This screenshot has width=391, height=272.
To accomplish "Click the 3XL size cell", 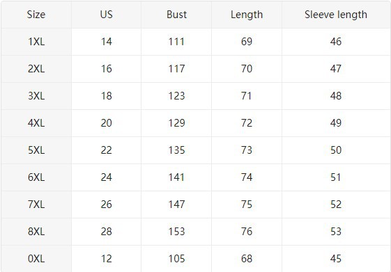I will click(x=36, y=96).
